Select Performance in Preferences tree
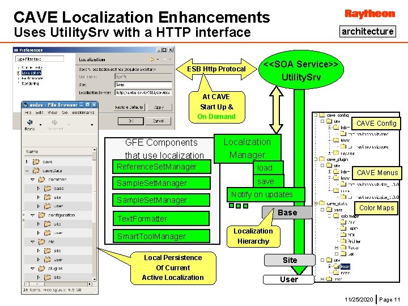The image size is (408, 306). (x=32, y=78)
